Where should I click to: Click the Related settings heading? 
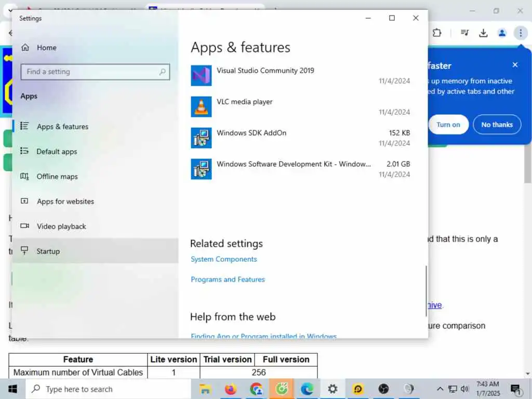tap(227, 244)
